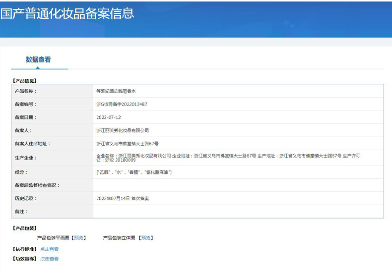Select history entry 2022年07月14日 首次备案

(x=123, y=198)
